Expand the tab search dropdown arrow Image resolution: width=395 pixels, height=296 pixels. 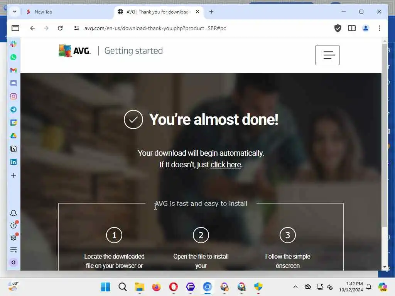click(15, 12)
